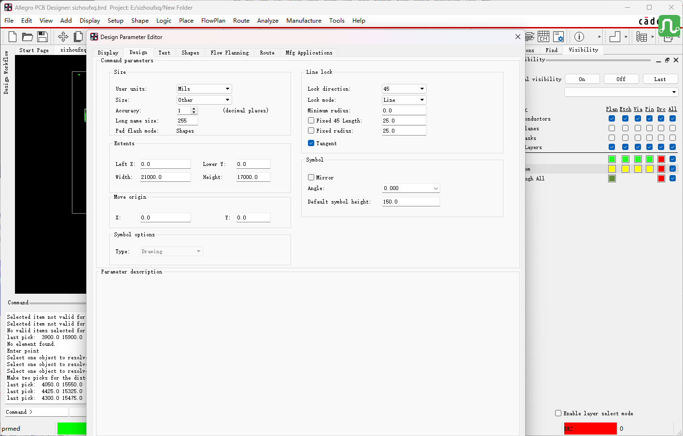Screen dimensions: 683x436
Task: Float the Visibility panel with restore icon
Action: tap(667, 60)
